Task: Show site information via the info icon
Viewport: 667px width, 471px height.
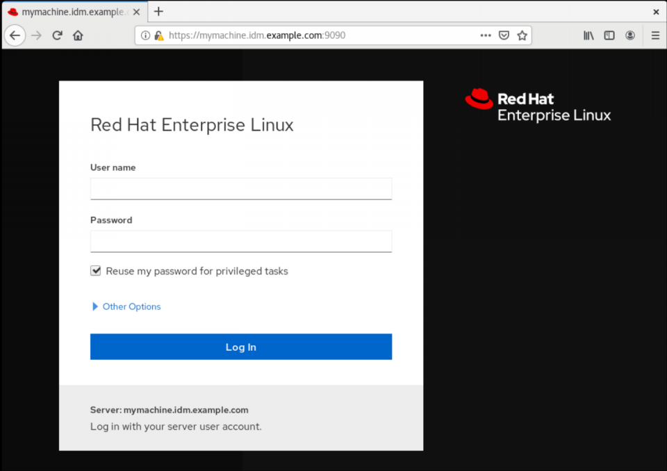Action: click(x=145, y=35)
